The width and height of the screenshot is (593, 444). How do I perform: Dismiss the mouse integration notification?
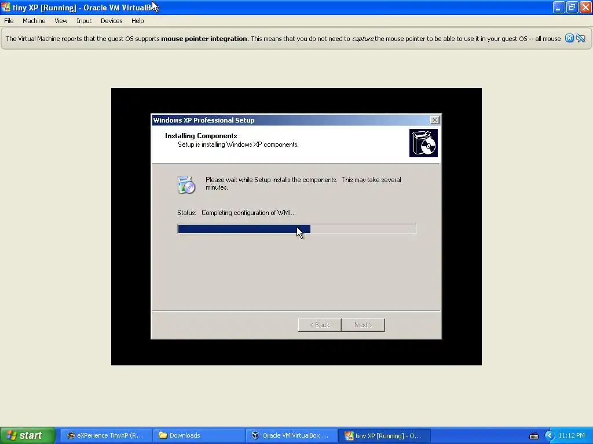569,38
